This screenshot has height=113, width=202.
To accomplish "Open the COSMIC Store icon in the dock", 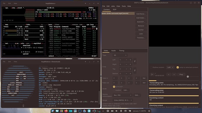I will pyautogui.click(x=85, y=111).
